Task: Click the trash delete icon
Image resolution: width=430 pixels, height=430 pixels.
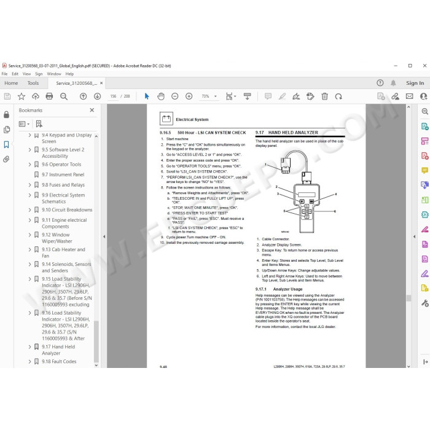Action: click(324, 96)
